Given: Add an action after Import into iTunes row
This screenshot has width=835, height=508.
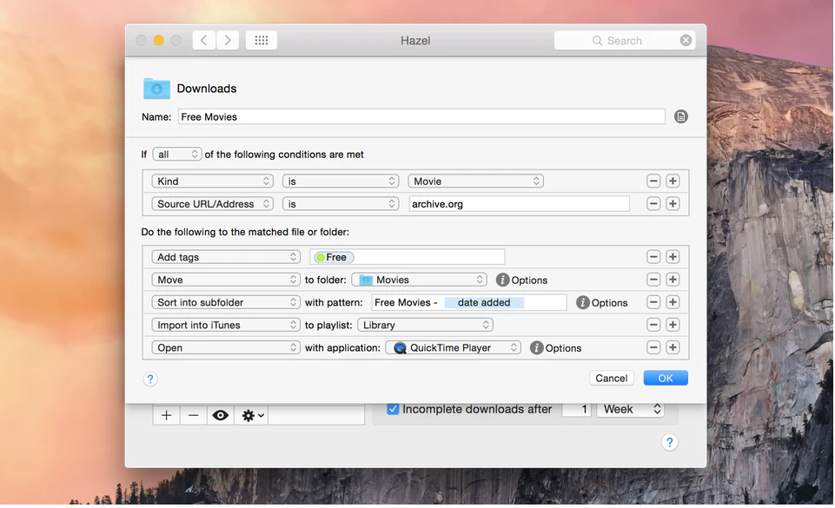Looking at the screenshot, I should pos(673,325).
